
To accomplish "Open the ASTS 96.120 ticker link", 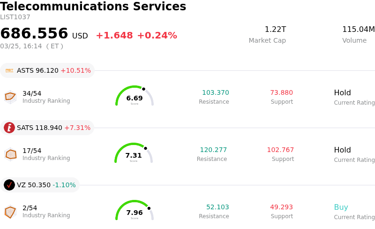I will pyautogui.click(x=37, y=70).
